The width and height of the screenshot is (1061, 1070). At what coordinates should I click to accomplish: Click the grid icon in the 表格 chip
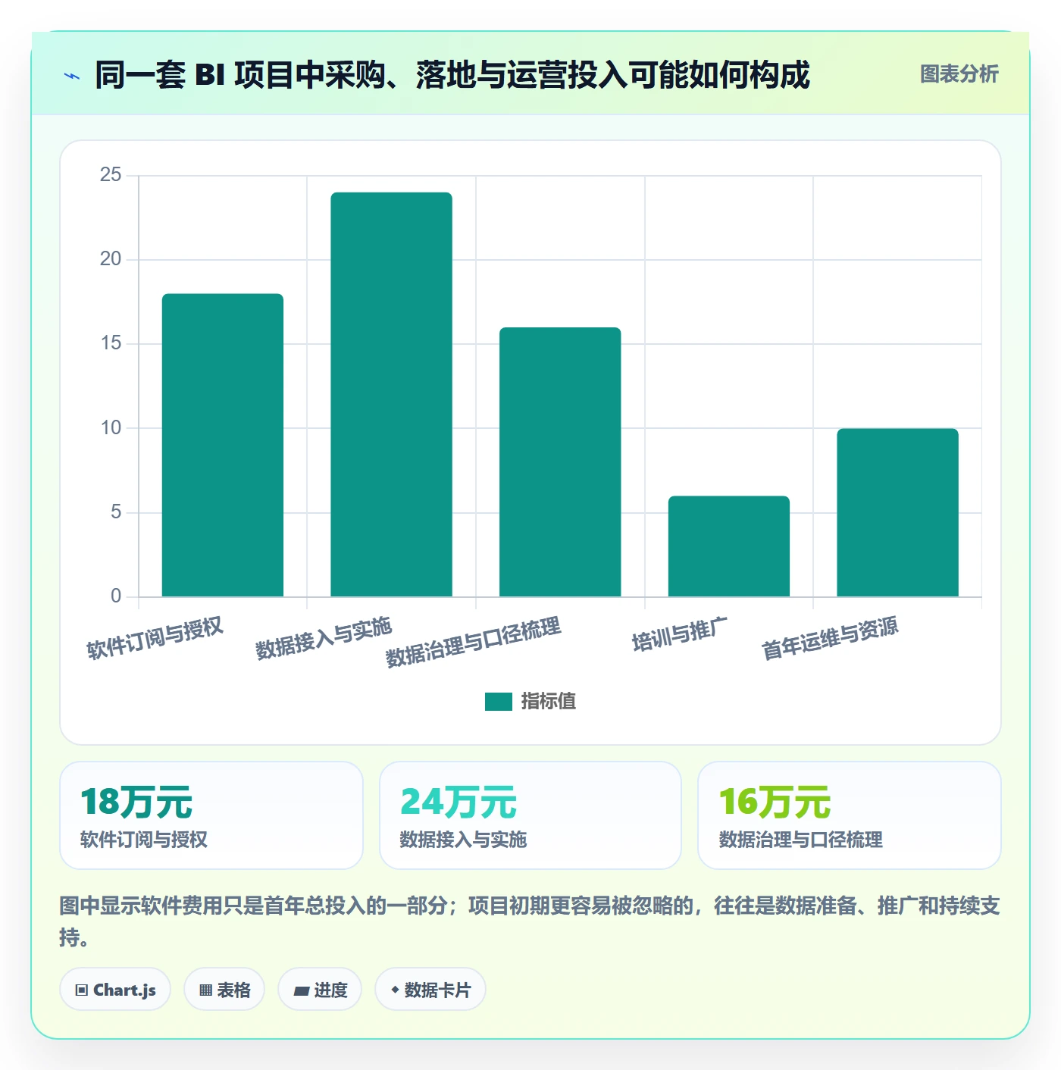point(205,990)
